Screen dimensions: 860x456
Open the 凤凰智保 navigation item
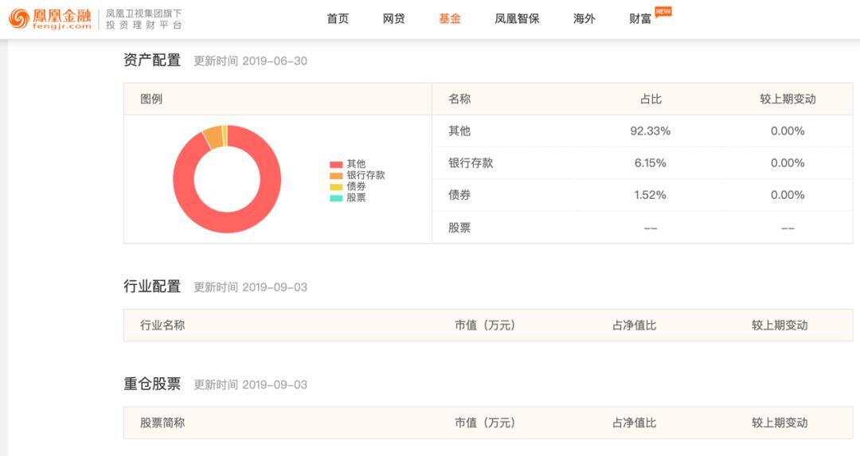[x=517, y=18]
